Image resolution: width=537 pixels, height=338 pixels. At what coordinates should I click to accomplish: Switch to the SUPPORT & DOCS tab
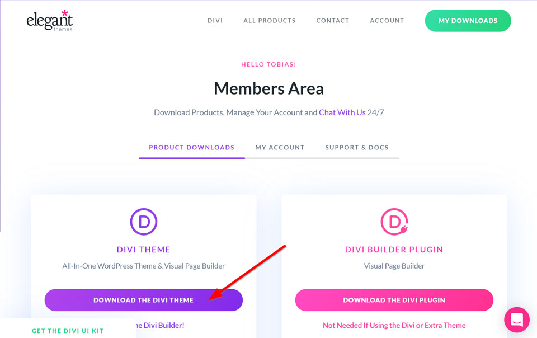click(x=357, y=148)
